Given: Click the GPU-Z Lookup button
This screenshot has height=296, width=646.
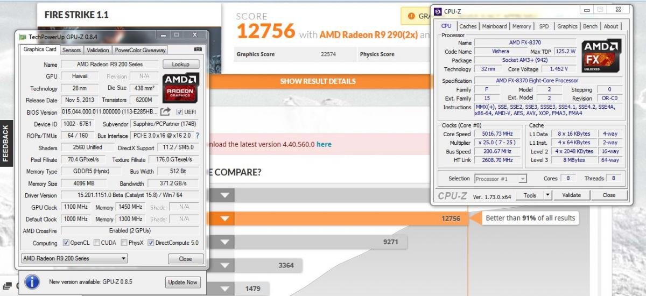Looking at the screenshot, I should point(181,65).
